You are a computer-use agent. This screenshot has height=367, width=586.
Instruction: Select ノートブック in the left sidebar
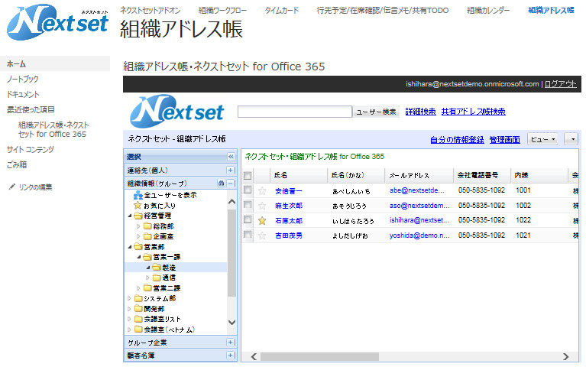pyautogui.click(x=23, y=79)
